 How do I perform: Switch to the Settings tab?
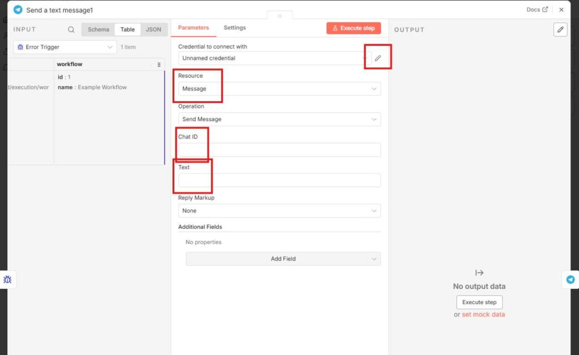[x=235, y=28]
